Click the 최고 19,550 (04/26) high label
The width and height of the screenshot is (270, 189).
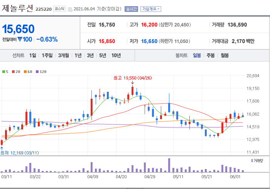point(132,78)
